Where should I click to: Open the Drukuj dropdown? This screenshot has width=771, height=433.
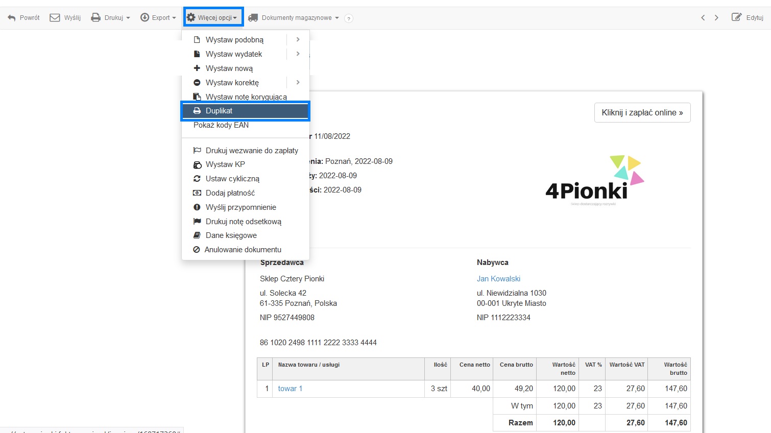[x=110, y=18]
